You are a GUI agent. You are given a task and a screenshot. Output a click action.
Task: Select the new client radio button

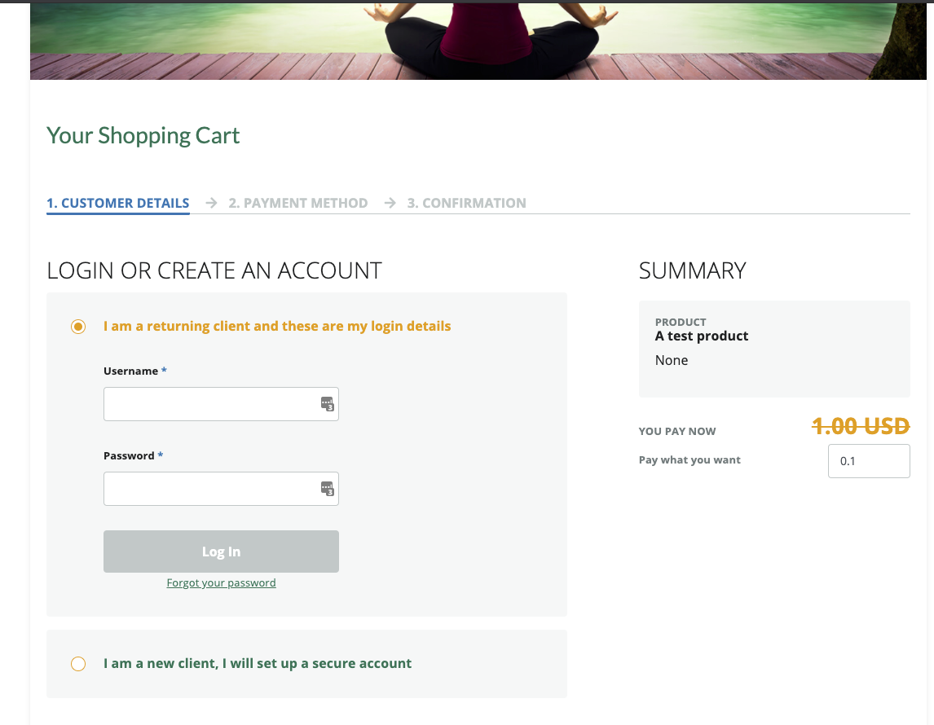coord(78,664)
